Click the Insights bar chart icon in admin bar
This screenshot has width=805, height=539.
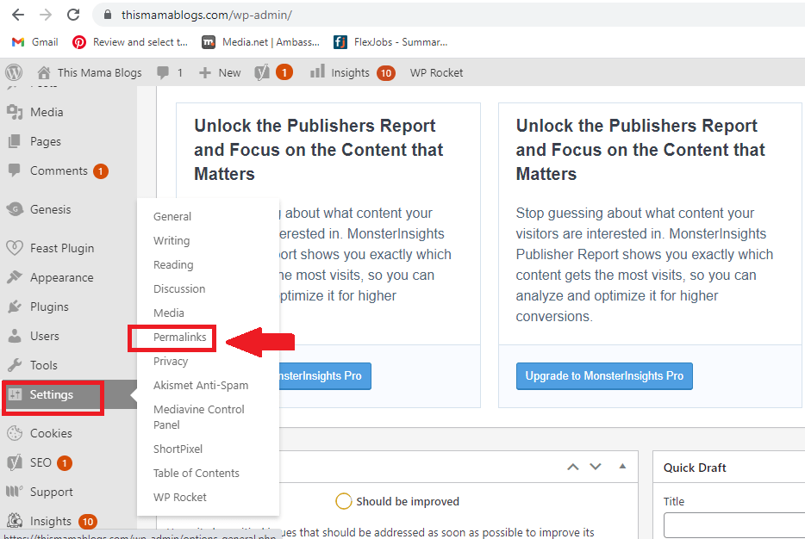point(317,71)
